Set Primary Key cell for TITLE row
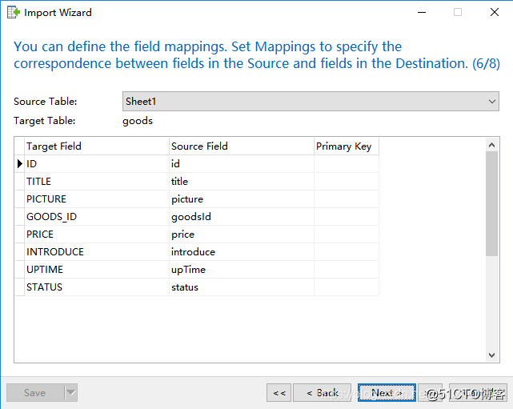Screen dimensions: 513x409 click(347, 182)
